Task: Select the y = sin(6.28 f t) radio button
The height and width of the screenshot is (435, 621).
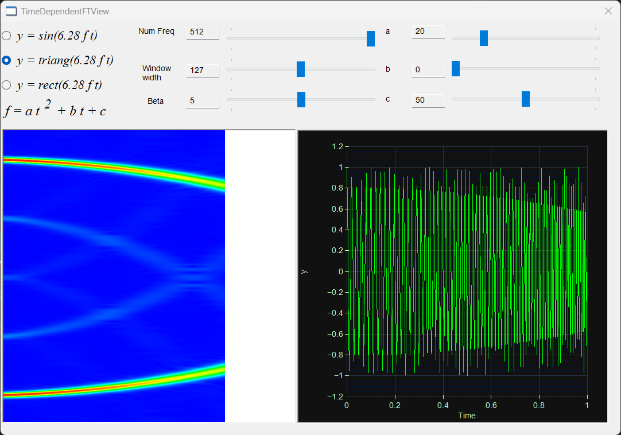Action: point(6,36)
